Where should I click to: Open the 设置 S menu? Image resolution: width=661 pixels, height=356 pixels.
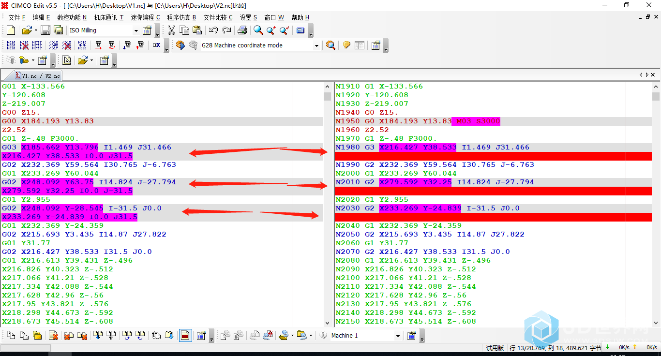tap(248, 17)
